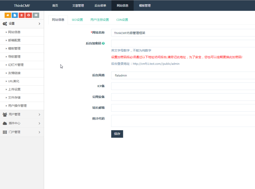
Task: Click the users icon for 用户管理
Action: pyautogui.click(x=5, y=114)
